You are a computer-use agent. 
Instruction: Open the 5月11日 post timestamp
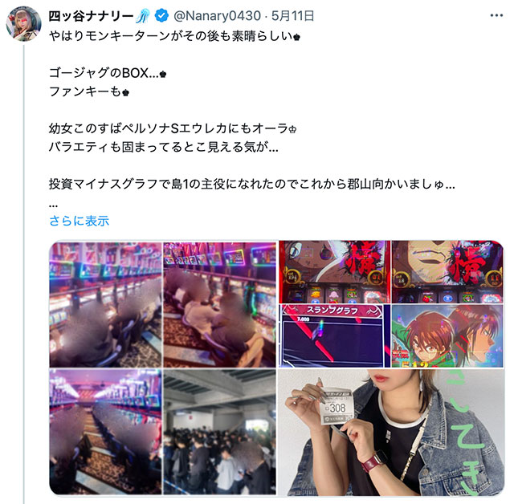coord(292,16)
